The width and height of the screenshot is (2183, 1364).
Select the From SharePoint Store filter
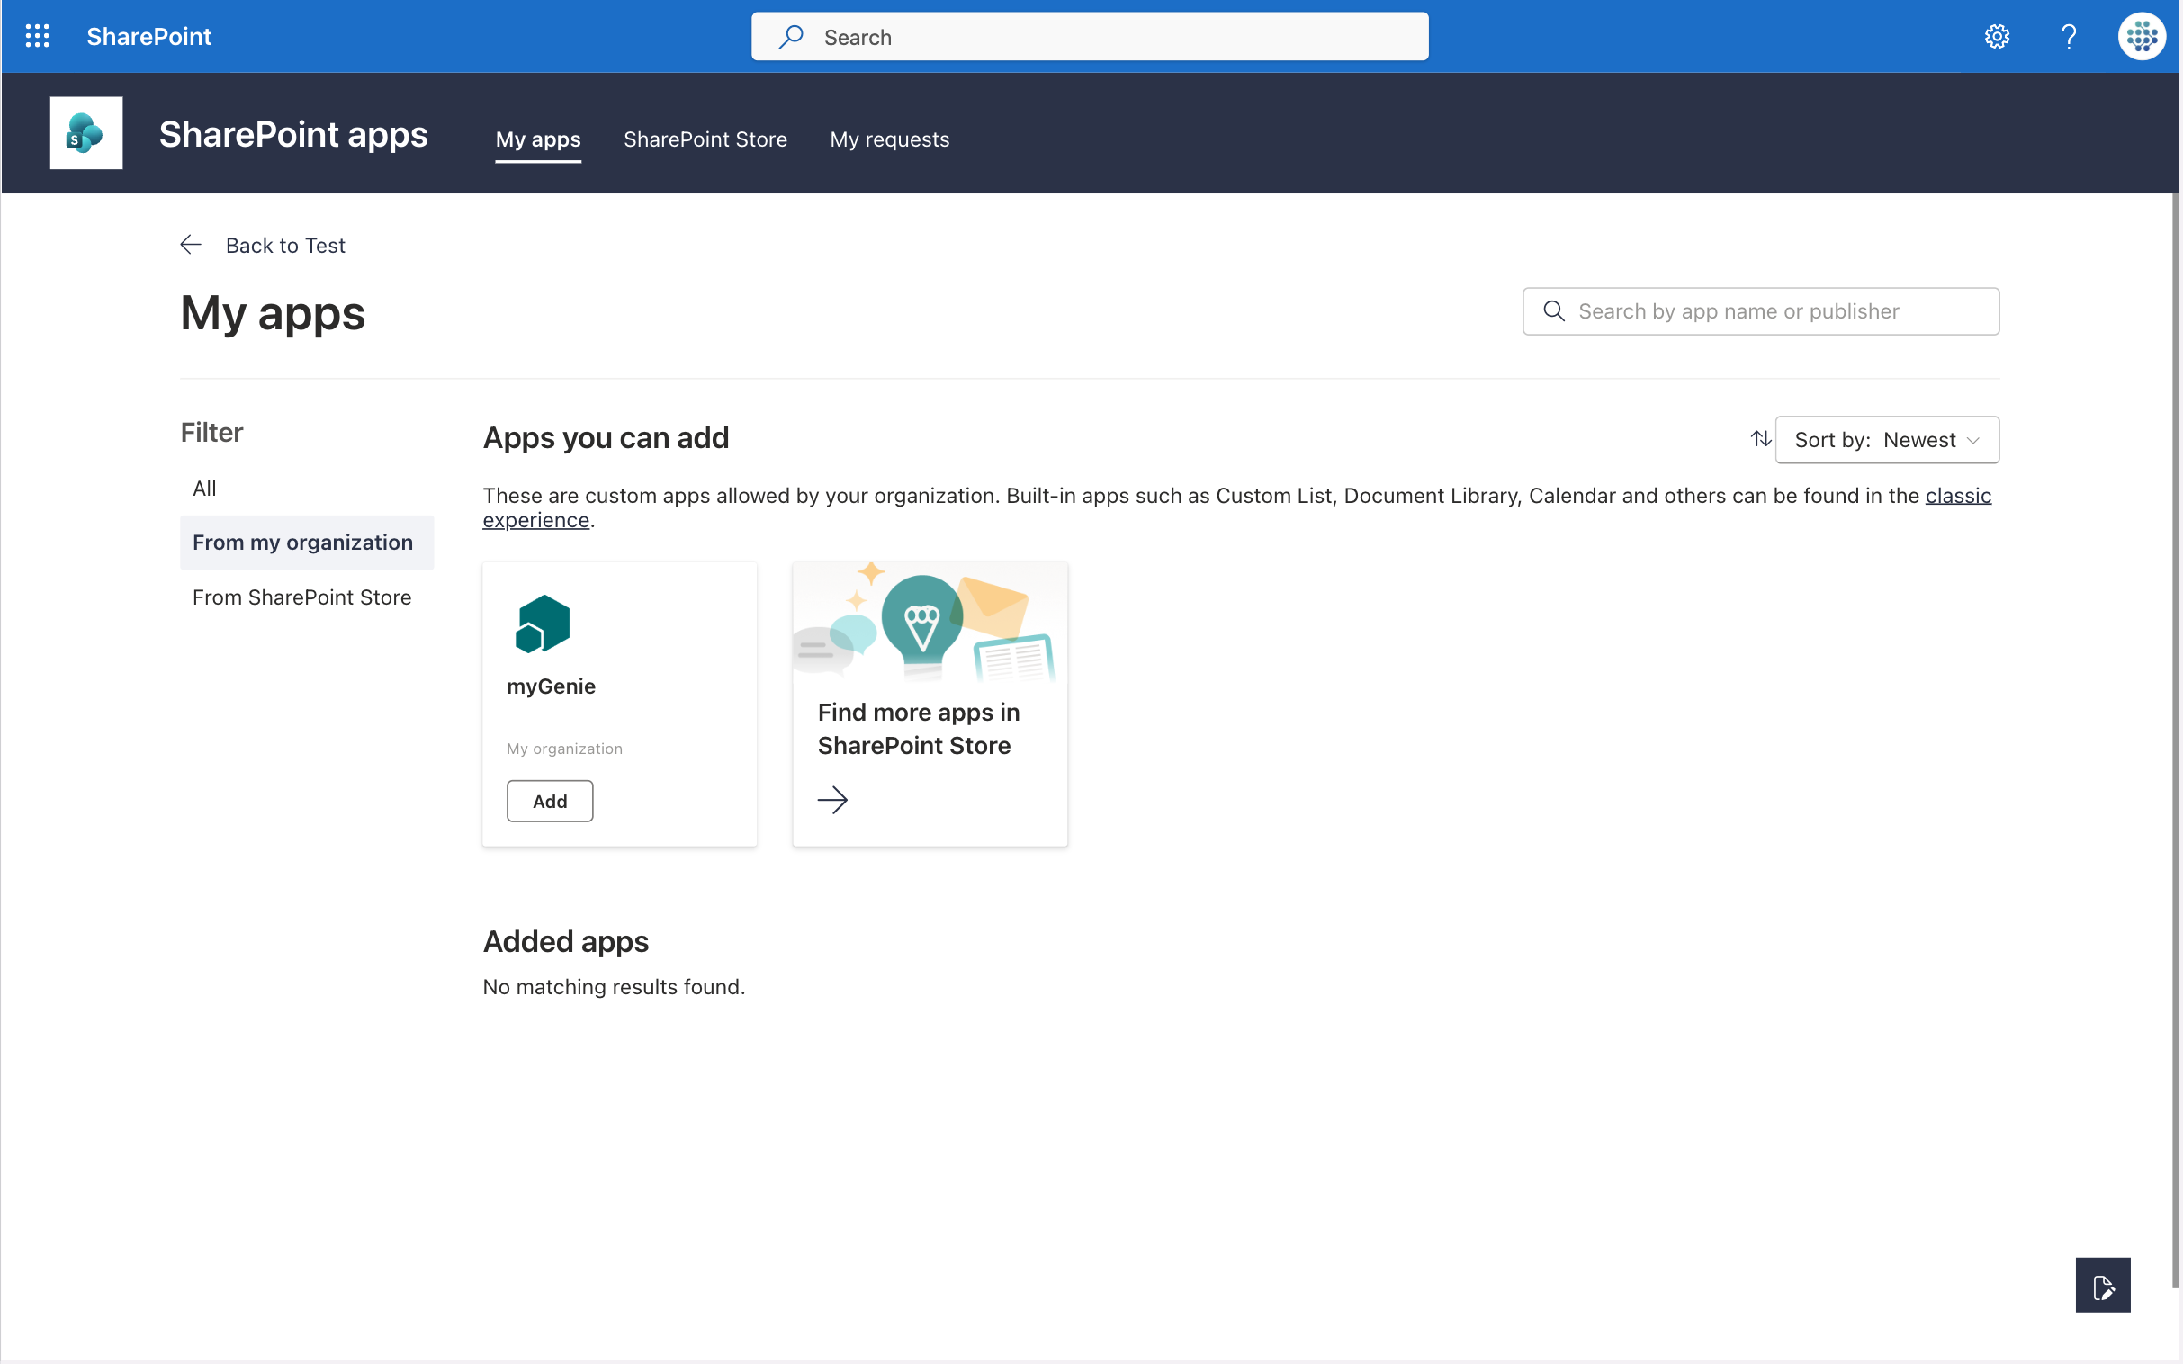[x=307, y=597]
